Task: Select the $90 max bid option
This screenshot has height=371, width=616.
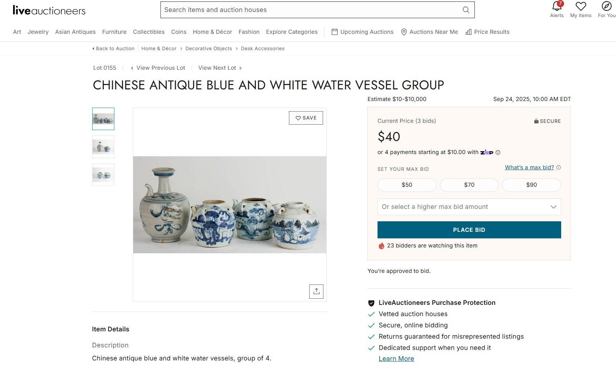Action: tap(531, 185)
